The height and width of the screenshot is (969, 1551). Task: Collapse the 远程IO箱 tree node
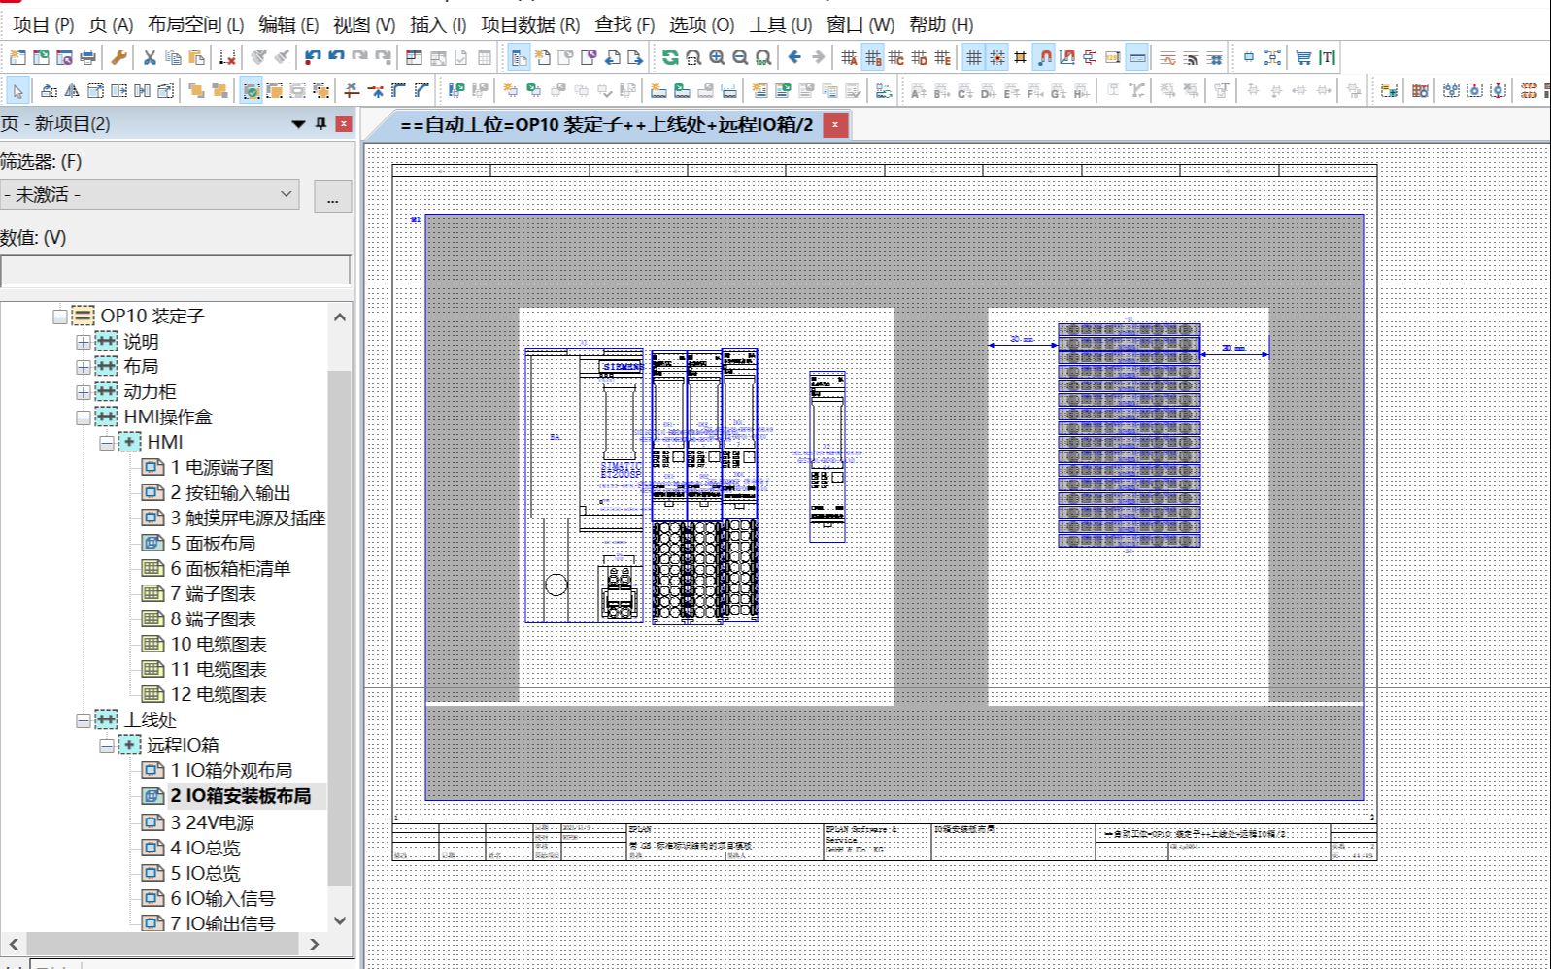107,746
